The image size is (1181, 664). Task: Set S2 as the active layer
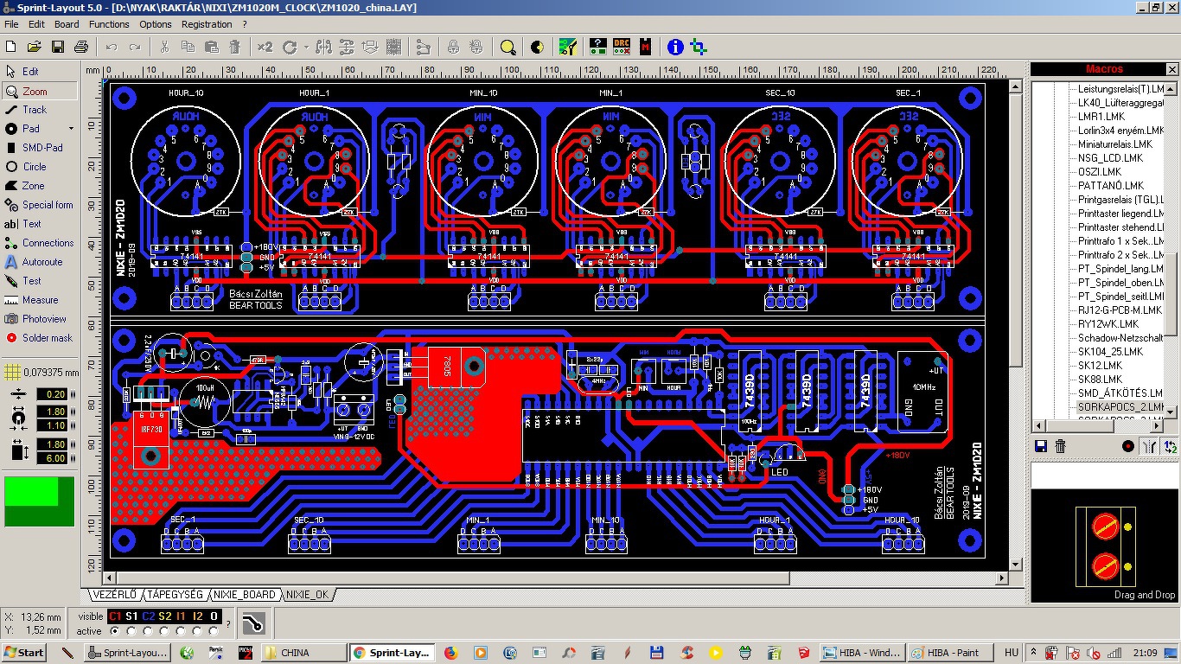164,631
